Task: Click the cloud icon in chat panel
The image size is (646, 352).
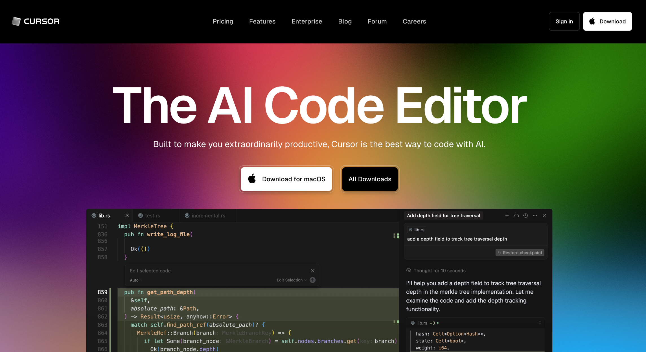Action: coord(516,215)
